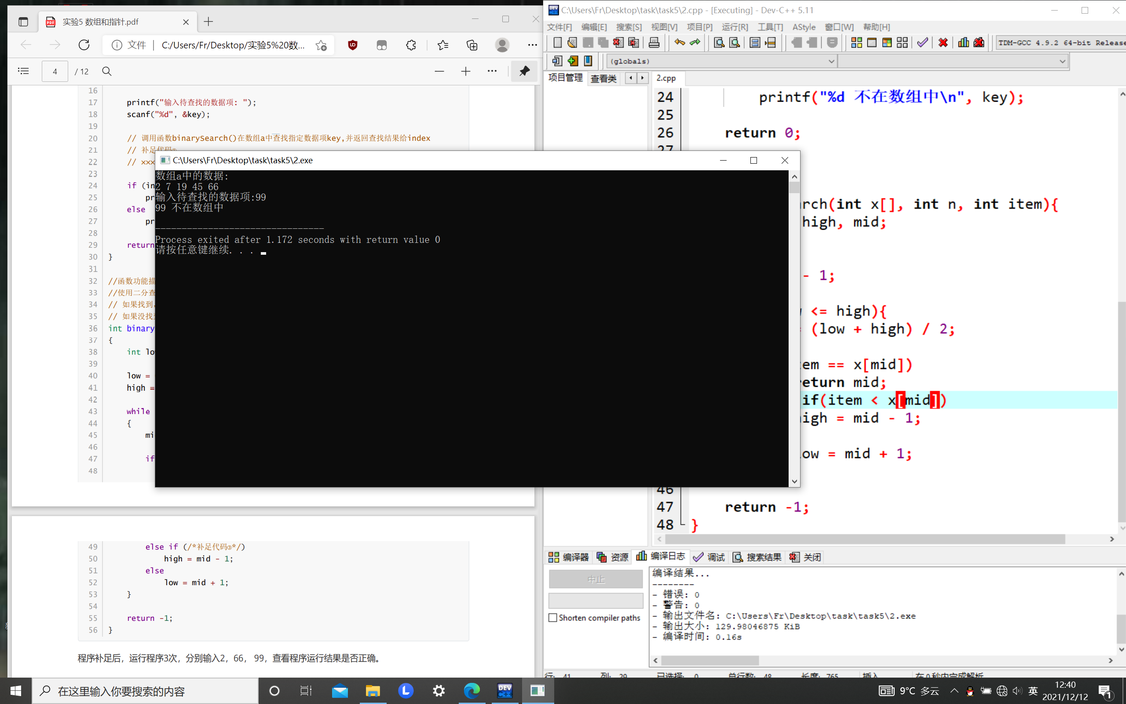
Task: Open the PDF table of contents sidebar
Action: [23, 71]
